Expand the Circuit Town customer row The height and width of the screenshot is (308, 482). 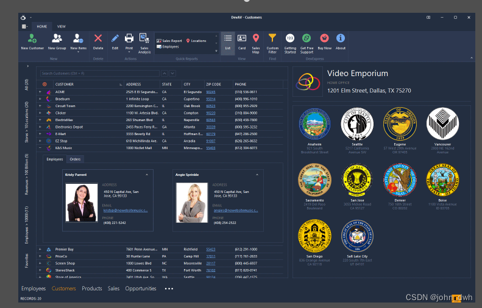point(40,106)
